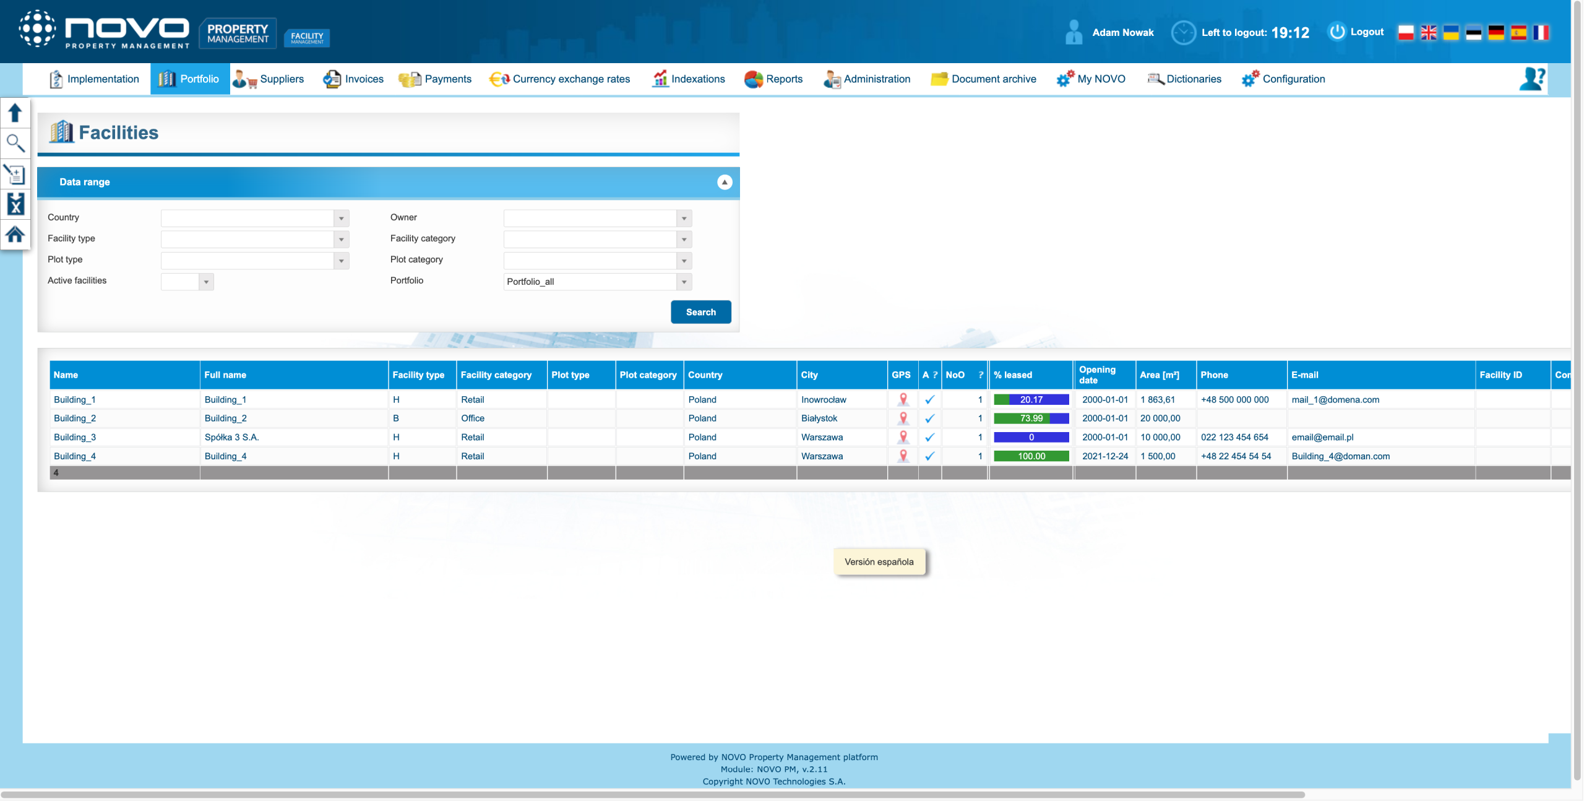
Task: Select the British flag language icon
Action: pos(1428,32)
